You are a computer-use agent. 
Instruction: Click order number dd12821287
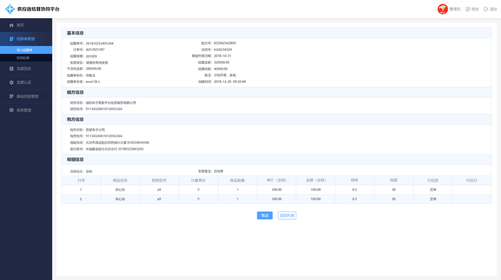point(95,50)
